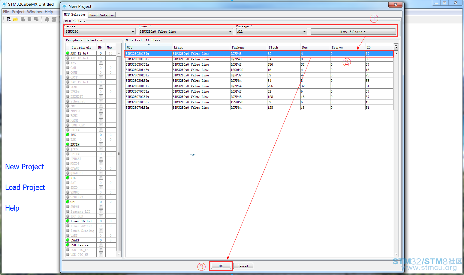This screenshot has width=464, height=275.
Task: Click the blue Help link in main window
Action: pos(12,208)
